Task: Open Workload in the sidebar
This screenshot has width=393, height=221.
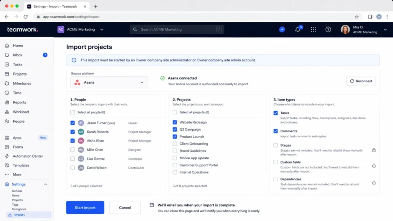Action: click(x=21, y=112)
